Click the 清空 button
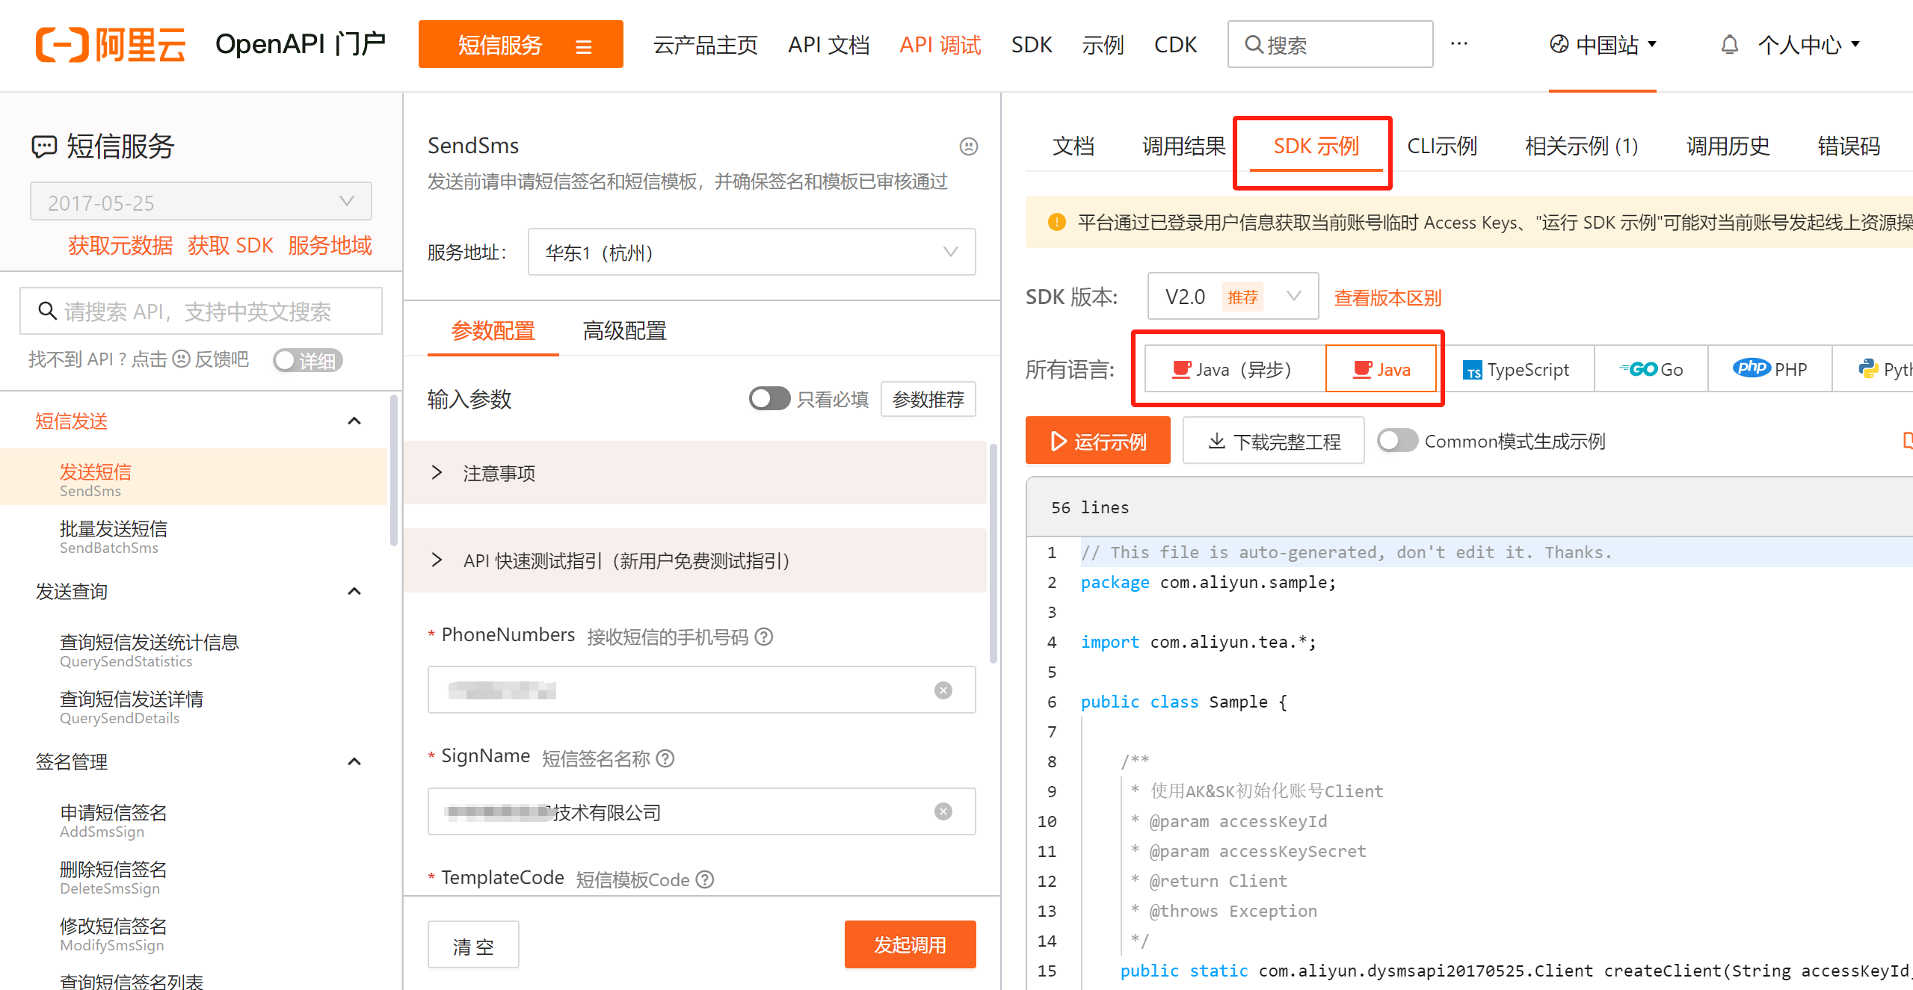This screenshot has width=1913, height=990. (473, 944)
